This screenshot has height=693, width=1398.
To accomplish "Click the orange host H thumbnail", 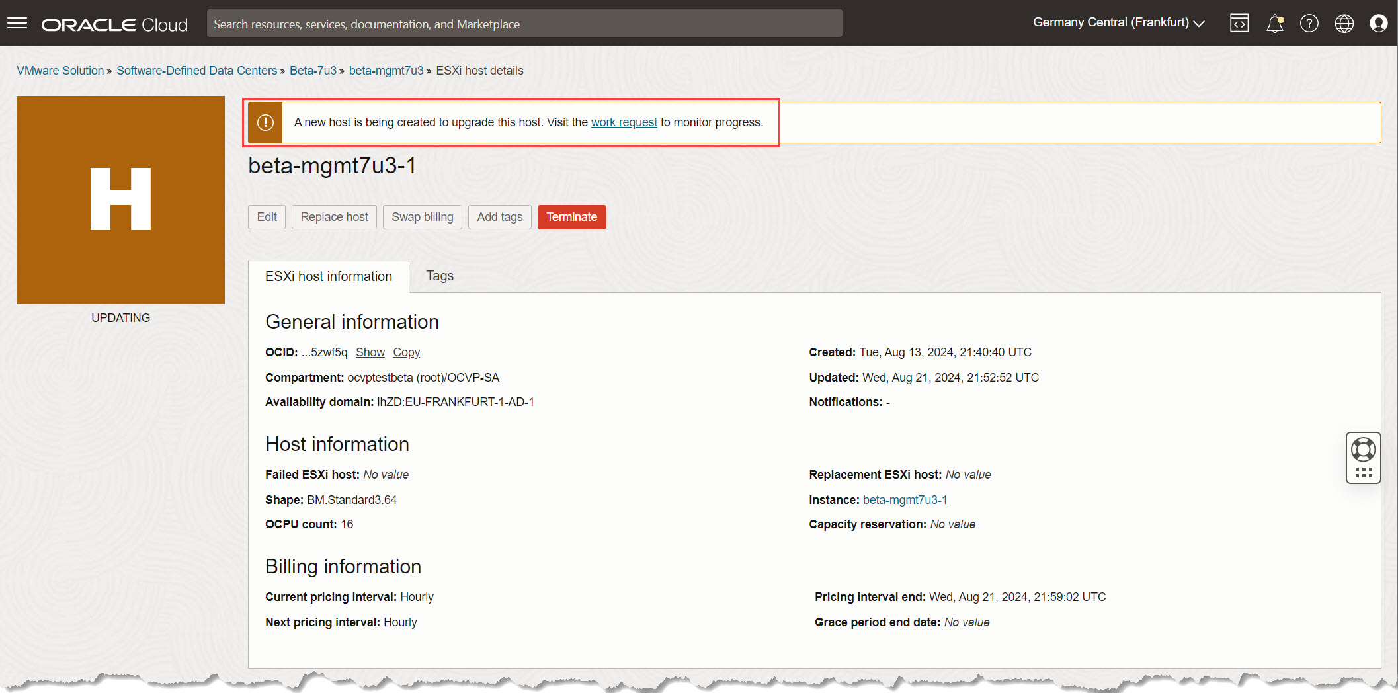I will 120,200.
